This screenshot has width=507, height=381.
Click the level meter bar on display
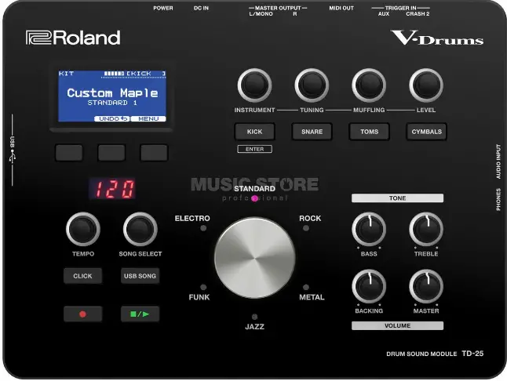114,74
